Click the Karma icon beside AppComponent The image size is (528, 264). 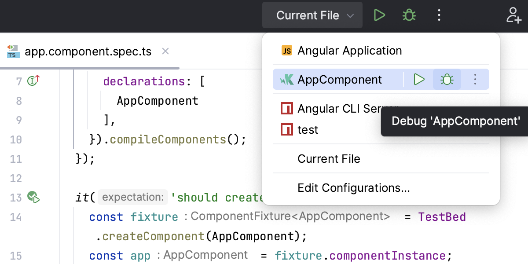point(286,80)
